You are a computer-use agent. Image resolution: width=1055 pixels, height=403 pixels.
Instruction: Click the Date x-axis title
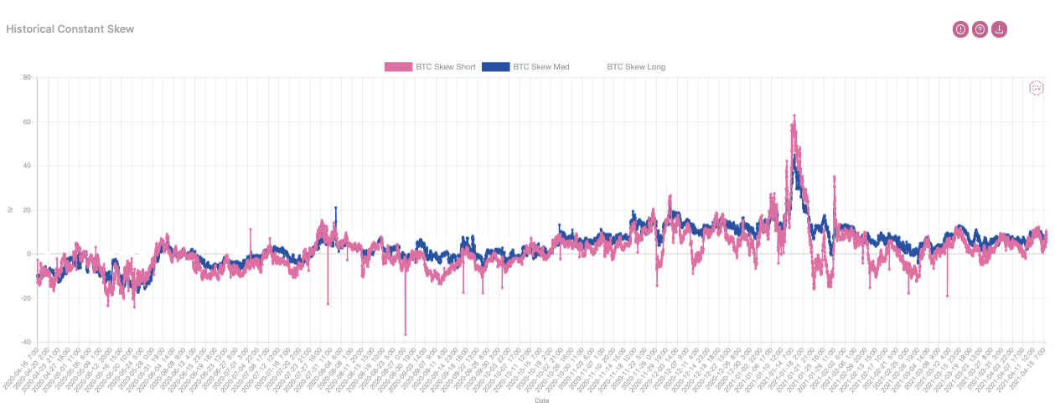[x=541, y=399]
